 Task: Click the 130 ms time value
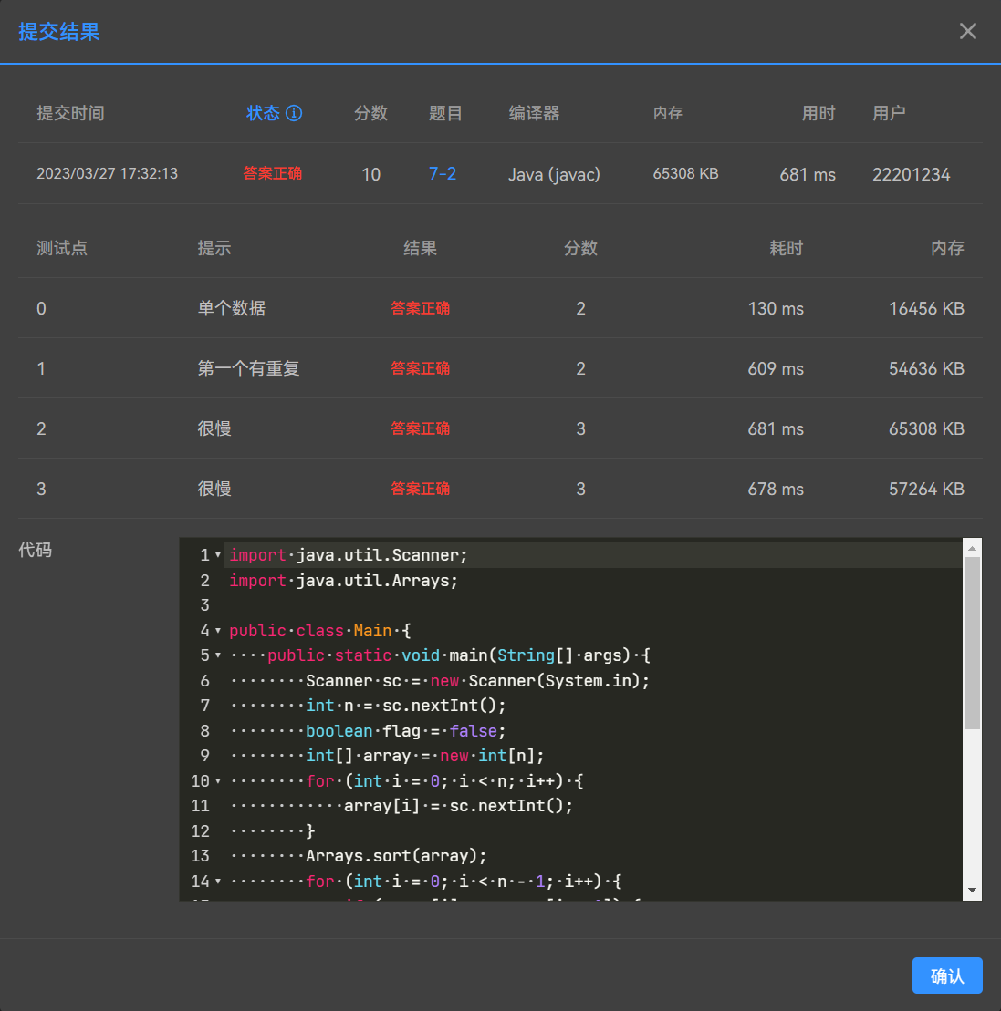point(776,308)
